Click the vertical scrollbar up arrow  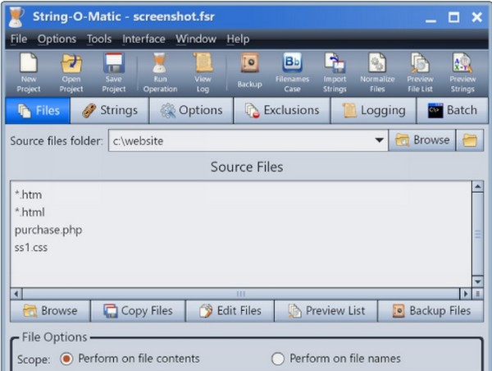(477, 186)
